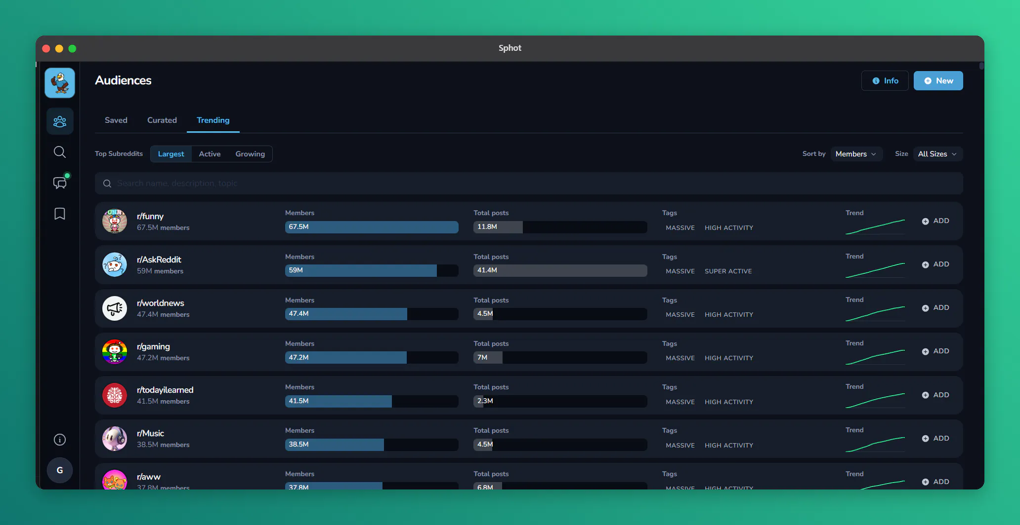This screenshot has height=525, width=1020.
Task: Click r/funny 11.8M total posts bar
Action: pos(560,227)
